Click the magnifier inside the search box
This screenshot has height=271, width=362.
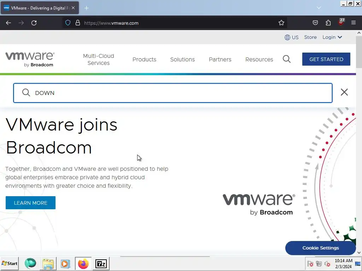26,93
